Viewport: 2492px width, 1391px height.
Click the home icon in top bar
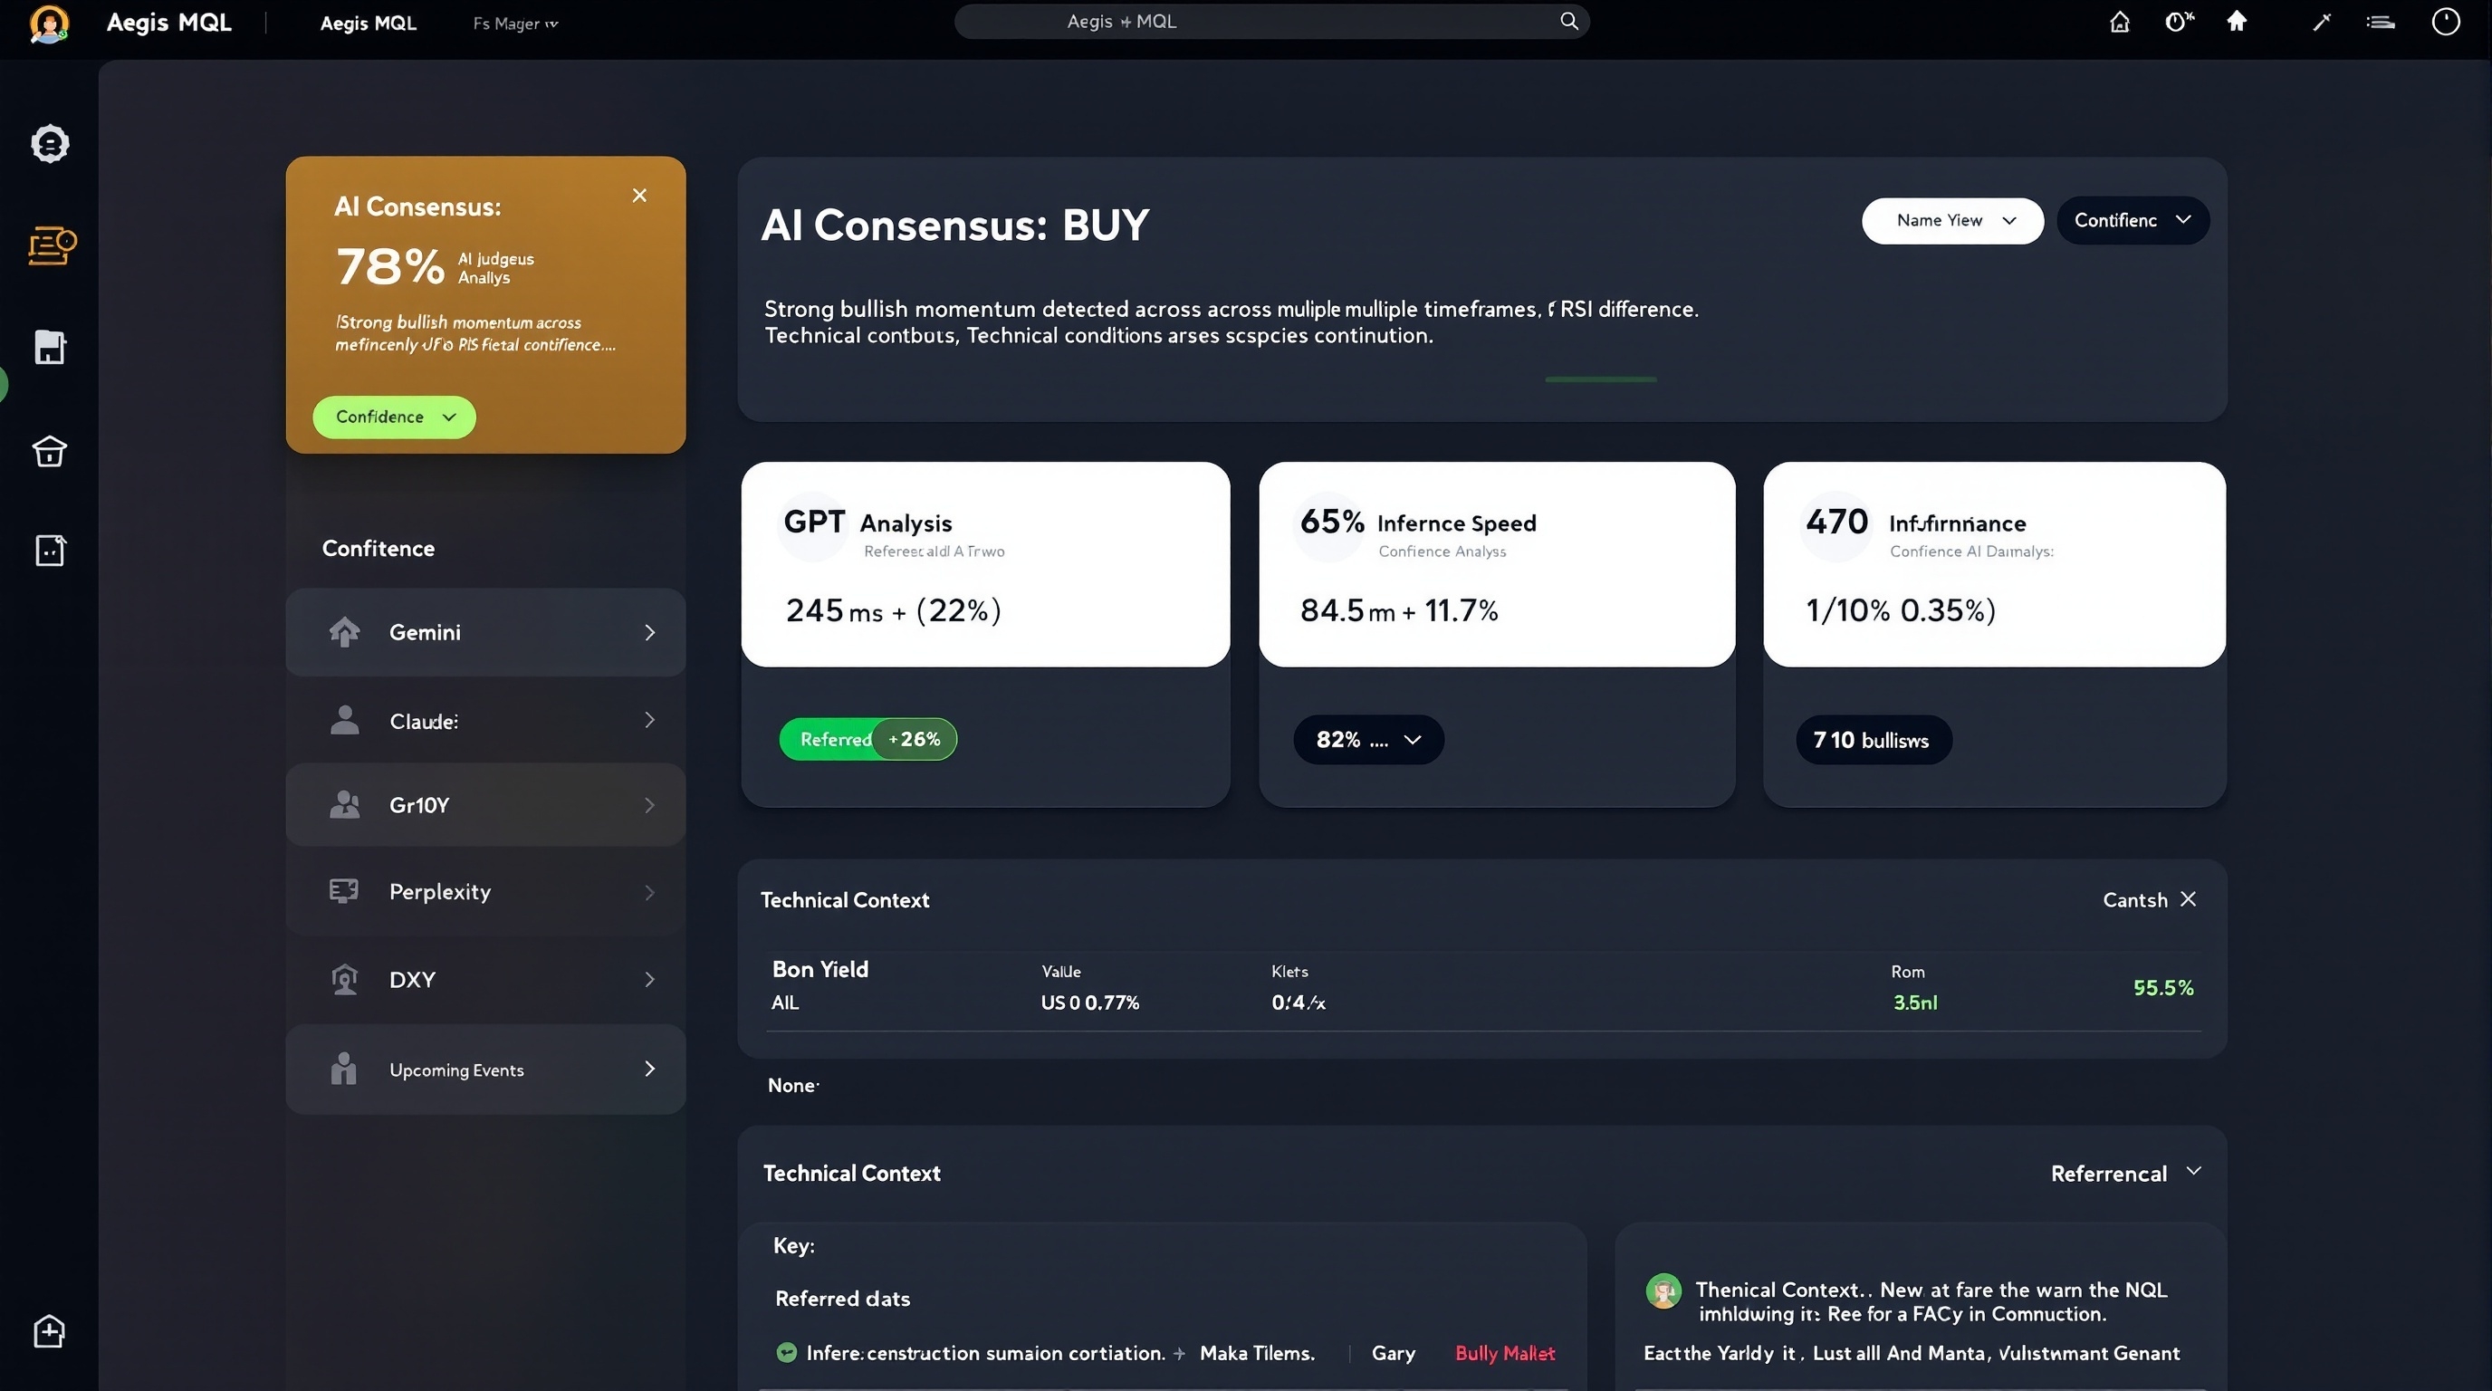[x=2119, y=23]
